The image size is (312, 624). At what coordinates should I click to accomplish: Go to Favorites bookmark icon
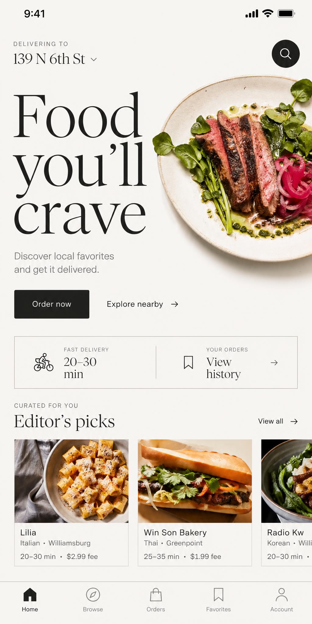click(x=218, y=594)
